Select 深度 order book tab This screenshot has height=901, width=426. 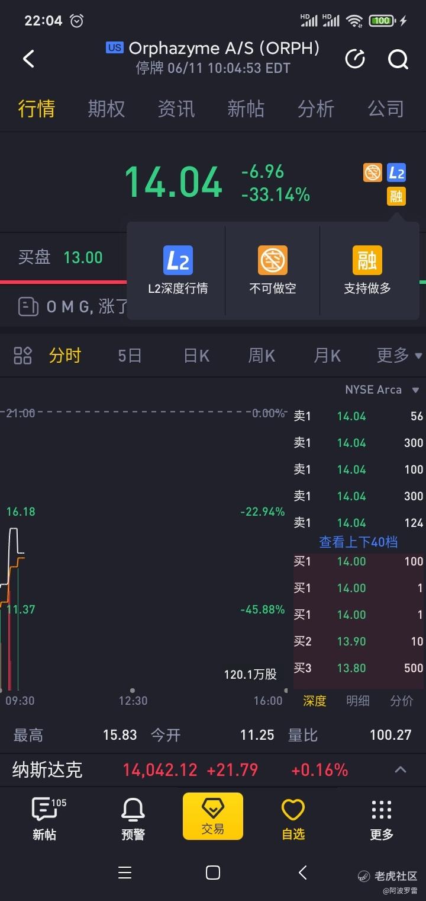(x=315, y=701)
